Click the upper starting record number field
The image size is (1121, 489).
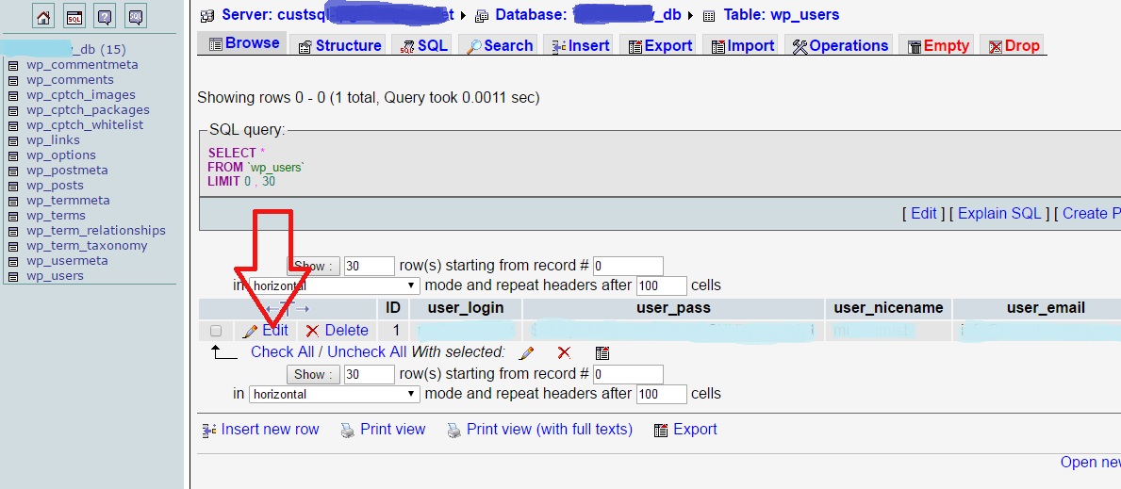[x=628, y=266]
